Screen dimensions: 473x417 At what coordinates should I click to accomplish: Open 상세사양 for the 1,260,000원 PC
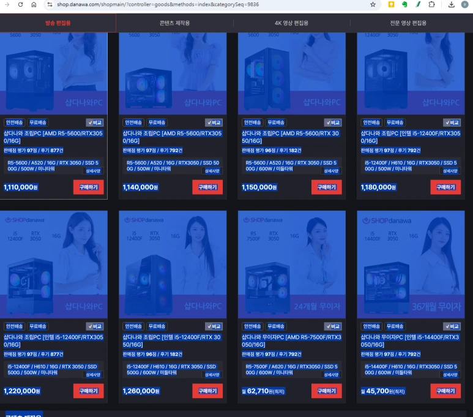(212, 375)
